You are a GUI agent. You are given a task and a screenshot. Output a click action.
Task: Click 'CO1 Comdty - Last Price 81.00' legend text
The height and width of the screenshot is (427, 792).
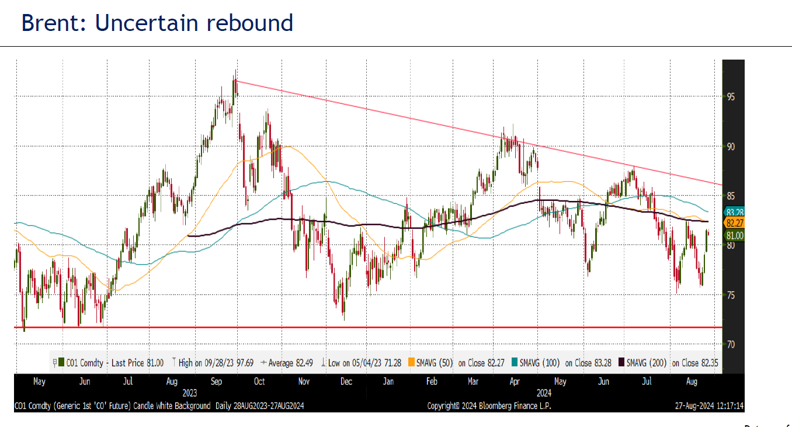(115, 363)
